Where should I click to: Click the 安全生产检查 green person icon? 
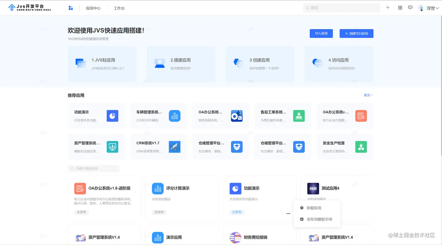[x=361, y=147]
